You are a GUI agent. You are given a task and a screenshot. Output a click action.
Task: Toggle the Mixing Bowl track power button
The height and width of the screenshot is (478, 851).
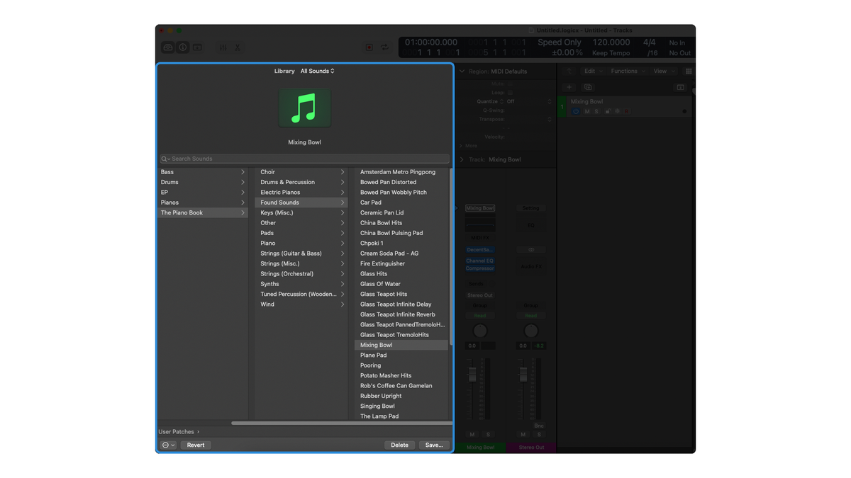pos(576,111)
